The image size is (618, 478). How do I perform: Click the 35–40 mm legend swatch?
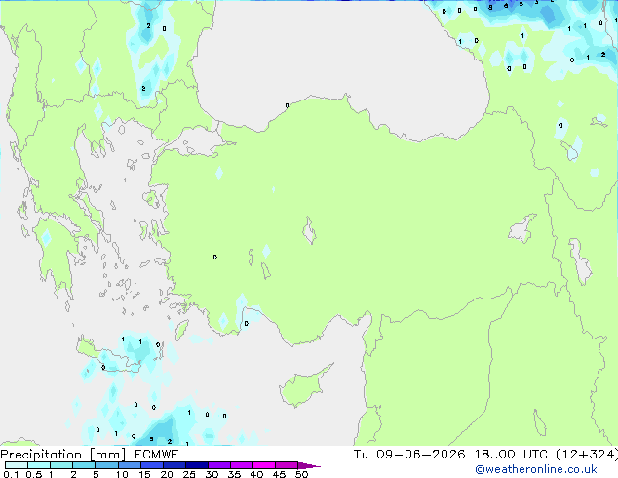click(241, 465)
